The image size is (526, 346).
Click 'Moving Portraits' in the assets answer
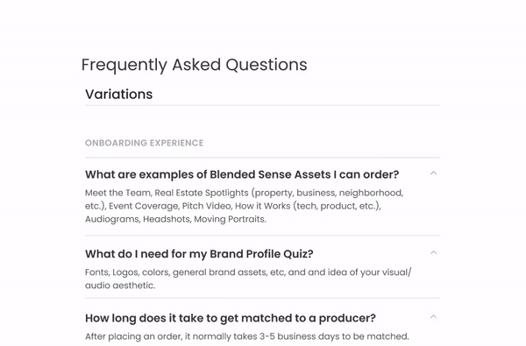(x=230, y=219)
